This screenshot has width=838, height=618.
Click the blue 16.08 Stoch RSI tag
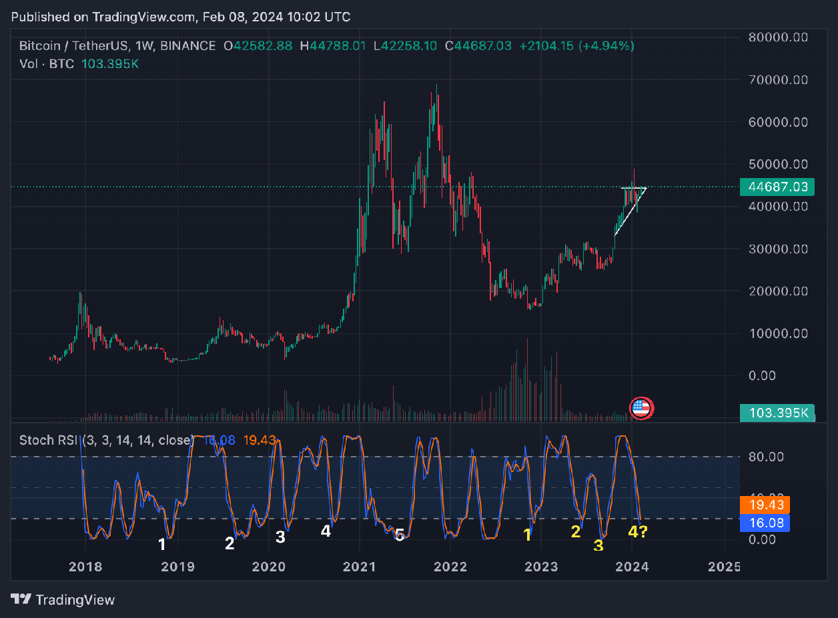tap(765, 523)
